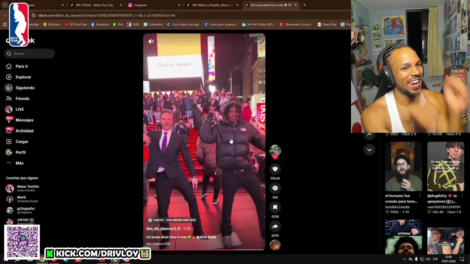The image size is (470, 264).
Task: Open el humano fue creado video thumbnail
Action: (404, 166)
